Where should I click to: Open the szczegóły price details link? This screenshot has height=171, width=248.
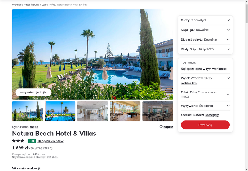click(x=212, y=115)
